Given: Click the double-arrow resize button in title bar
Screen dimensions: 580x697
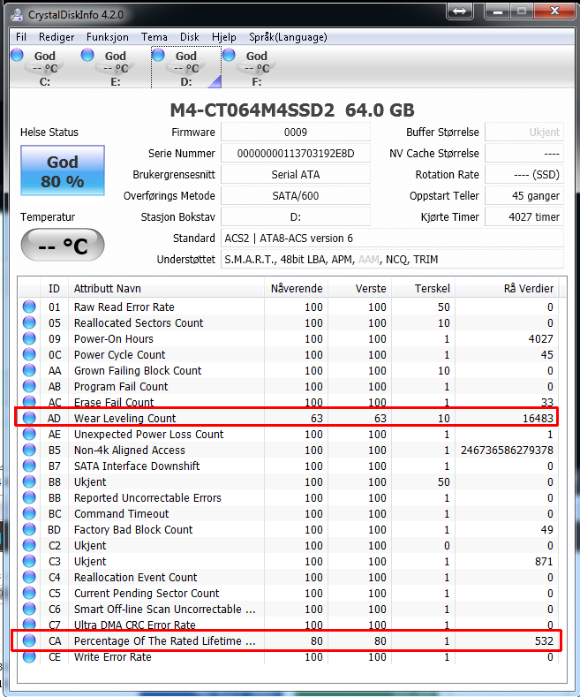Looking at the screenshot, I should pos(460,11).
